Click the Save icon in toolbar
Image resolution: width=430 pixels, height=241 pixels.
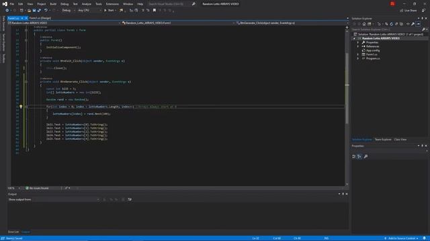coord(34,11)
